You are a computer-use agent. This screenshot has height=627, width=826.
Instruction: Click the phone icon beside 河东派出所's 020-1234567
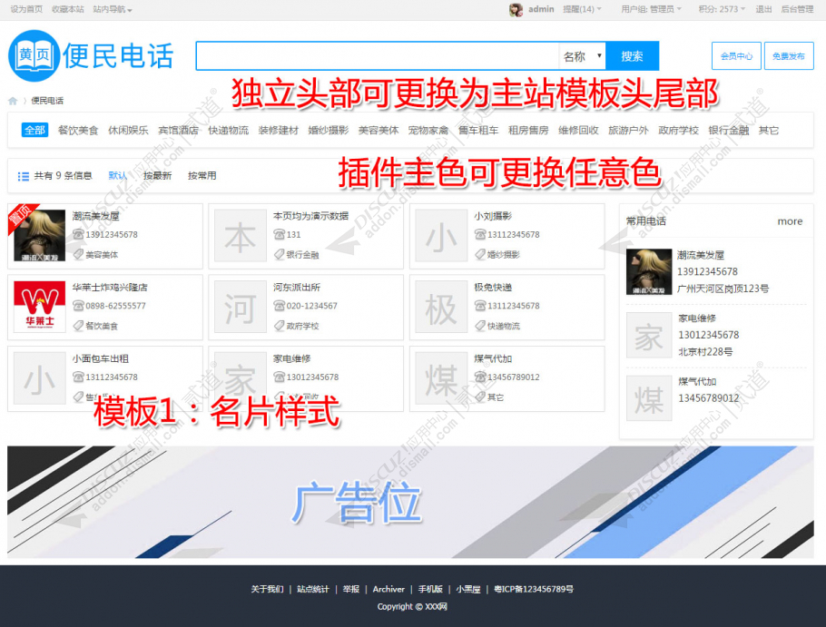(279, 306)
